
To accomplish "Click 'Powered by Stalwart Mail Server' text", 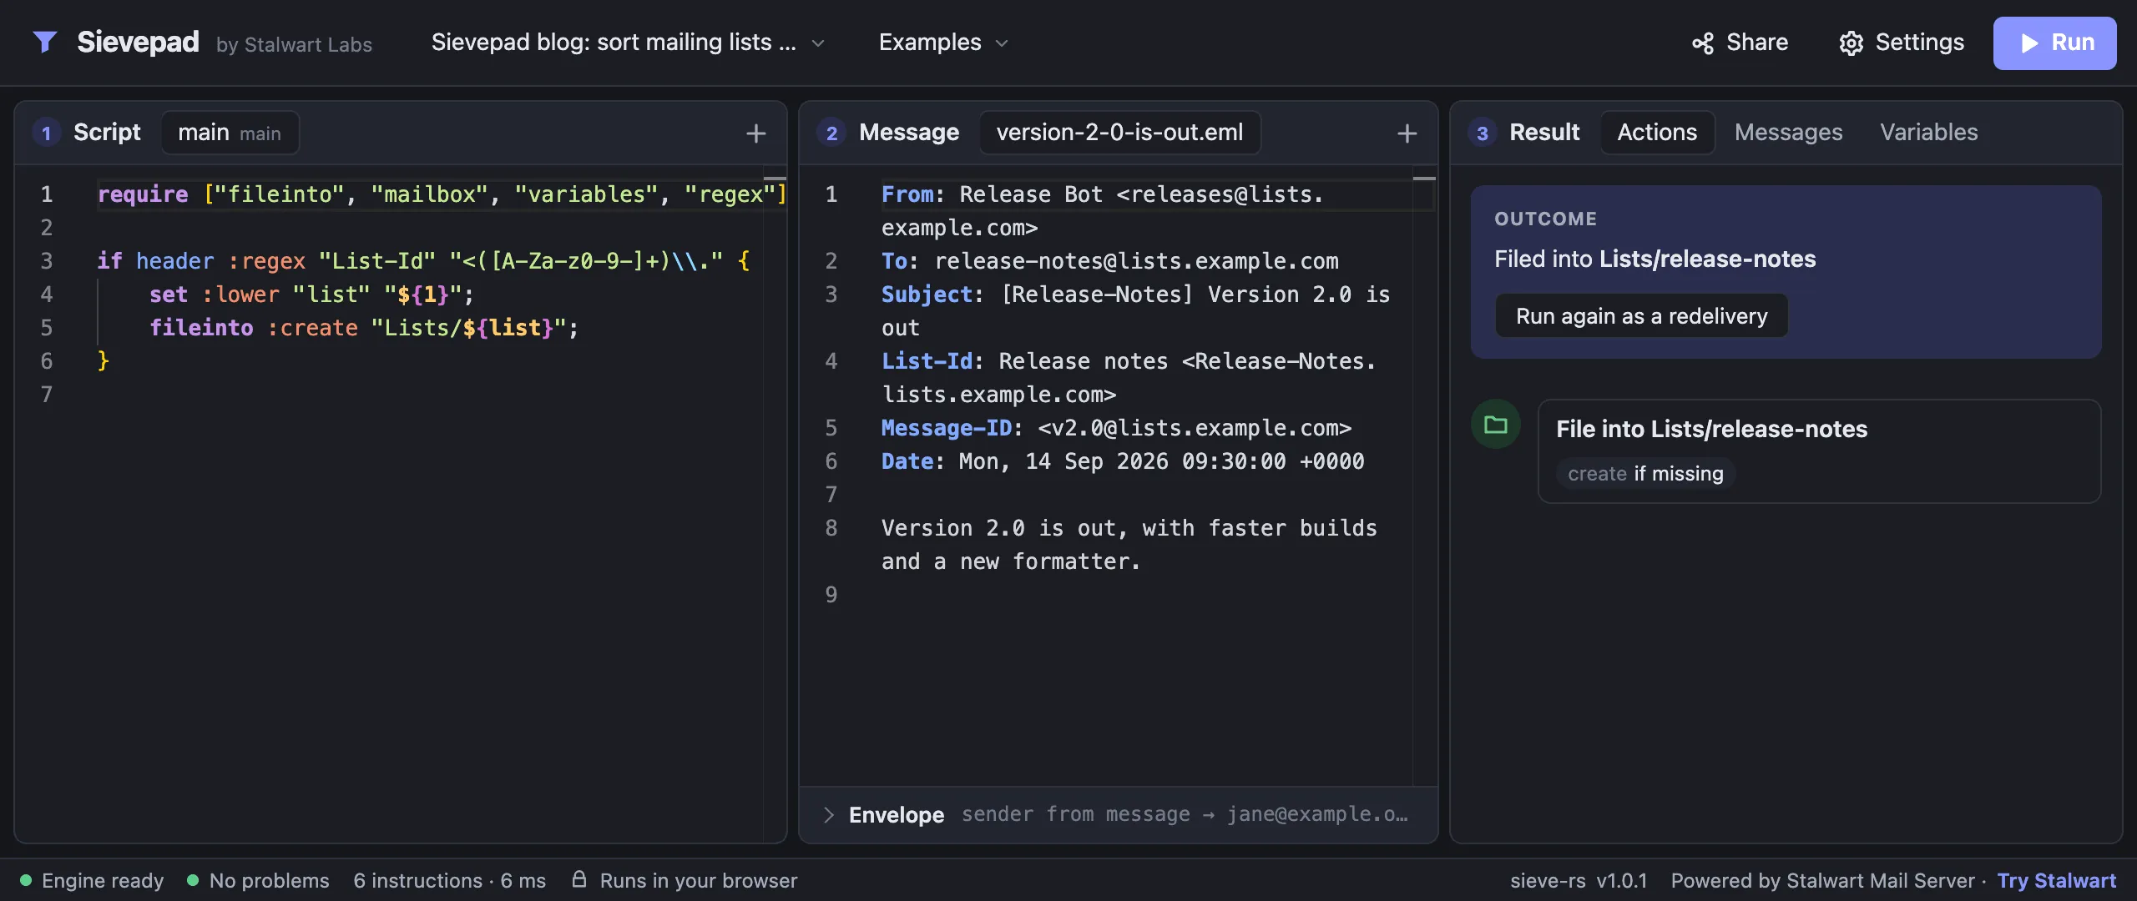I will click(1822, 880).
